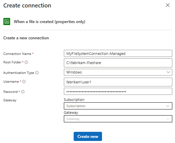
Task: Click the Connection Name label text
Action: (17, 54)
